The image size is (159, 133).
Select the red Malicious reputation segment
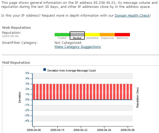[x=122, y=35]
